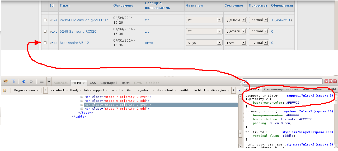Open the dropdown next to the lines icon

pyautogui.click(x=49, y=81)
